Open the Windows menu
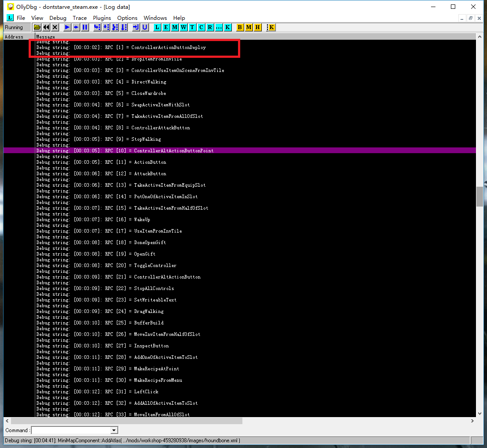The width and height of the screenshot is (487, 448). 155,18
